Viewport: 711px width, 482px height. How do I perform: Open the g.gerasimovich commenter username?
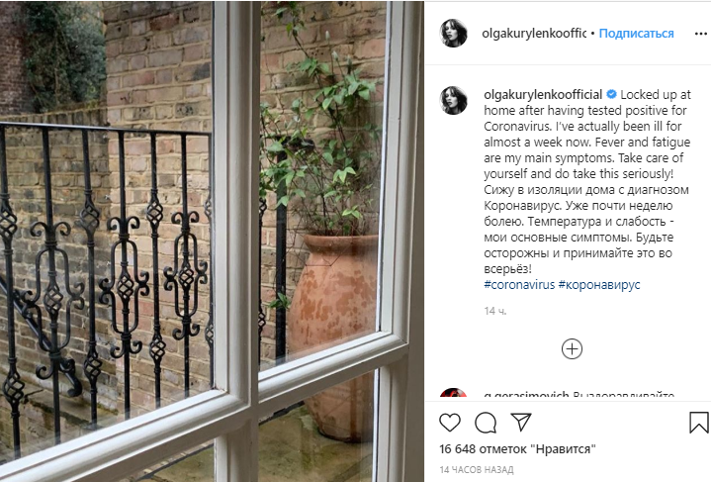526,395
